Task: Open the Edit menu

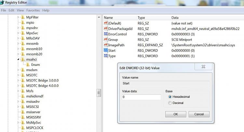Action: [x=11, y=10]
